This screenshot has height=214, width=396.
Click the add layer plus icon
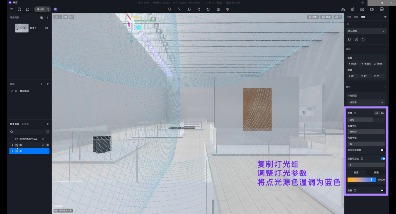click(x=41, y=84)
